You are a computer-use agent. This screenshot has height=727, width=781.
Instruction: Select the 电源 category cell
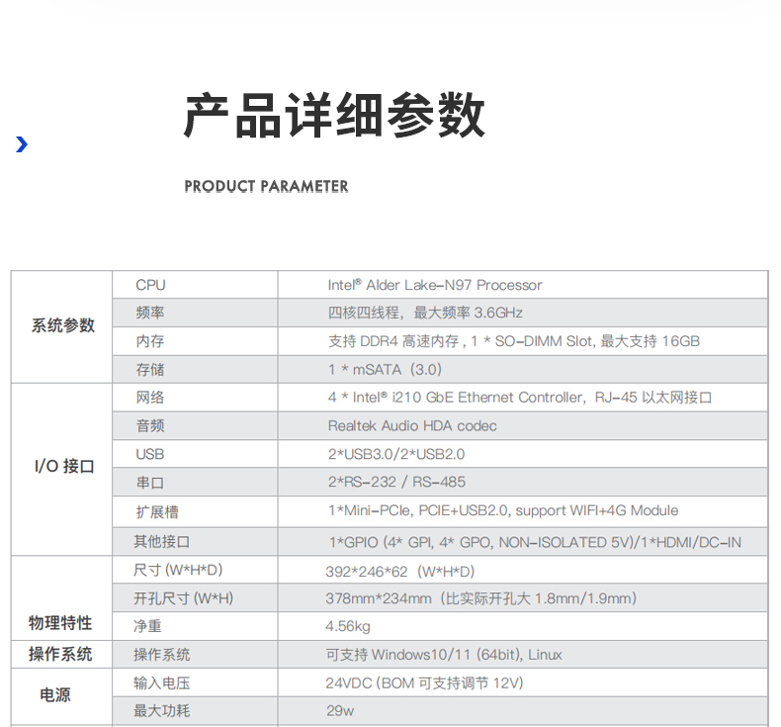(x=55, y=695)
